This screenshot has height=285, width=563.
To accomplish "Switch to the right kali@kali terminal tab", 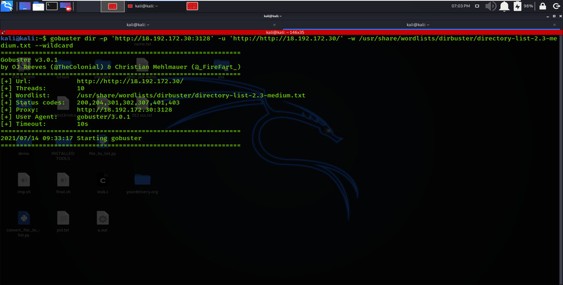I will pyautogui.click(x=418, y=25).
